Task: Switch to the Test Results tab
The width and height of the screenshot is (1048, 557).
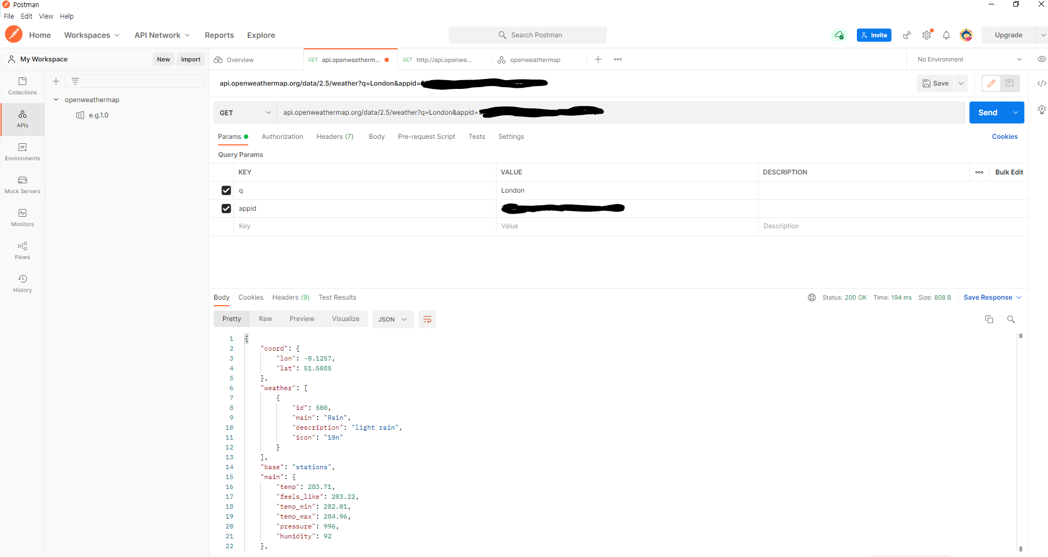Action: [x=337, y=297]
